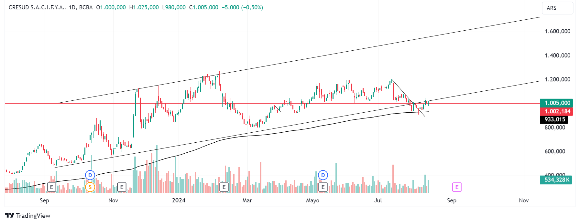Click the Mayo label on the time axis
This screenshot has width=580, height=224.
[x=312, y=200]
